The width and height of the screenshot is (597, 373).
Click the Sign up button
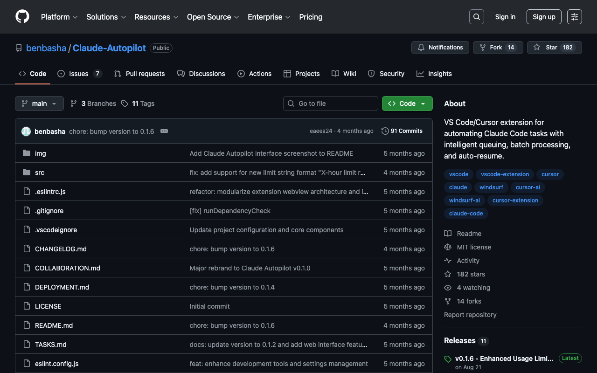click(543, 17)
